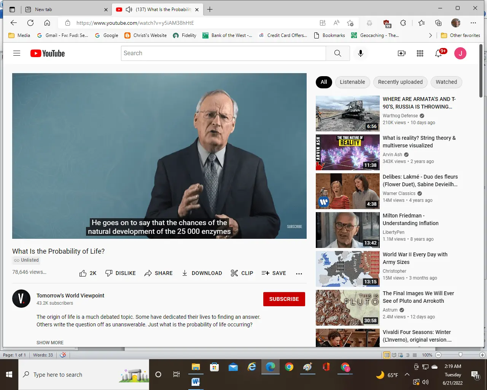Open the Create video camera icon

point(402,53)
